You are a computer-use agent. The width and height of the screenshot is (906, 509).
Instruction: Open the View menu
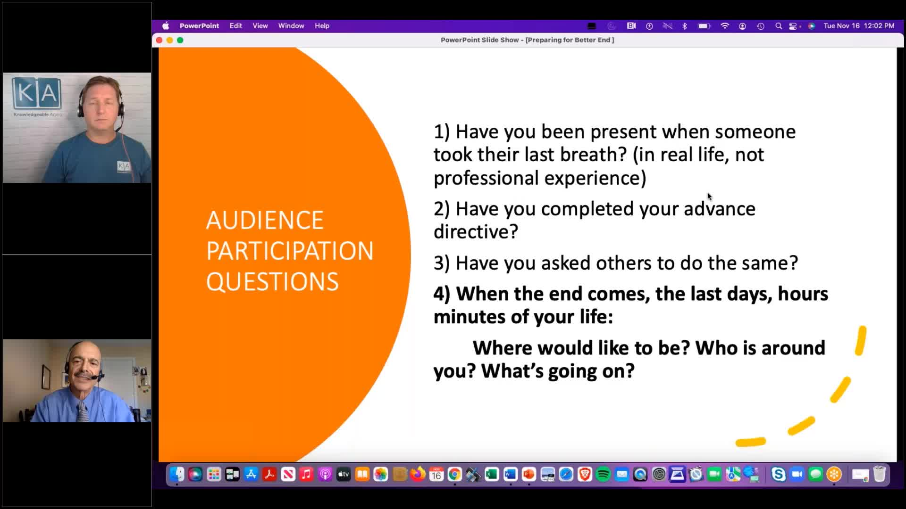(260, 26)
